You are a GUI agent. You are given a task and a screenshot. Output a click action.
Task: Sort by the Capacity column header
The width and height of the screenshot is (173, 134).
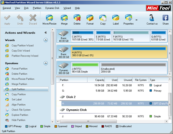pyautogui.click(x=96, y=80)
